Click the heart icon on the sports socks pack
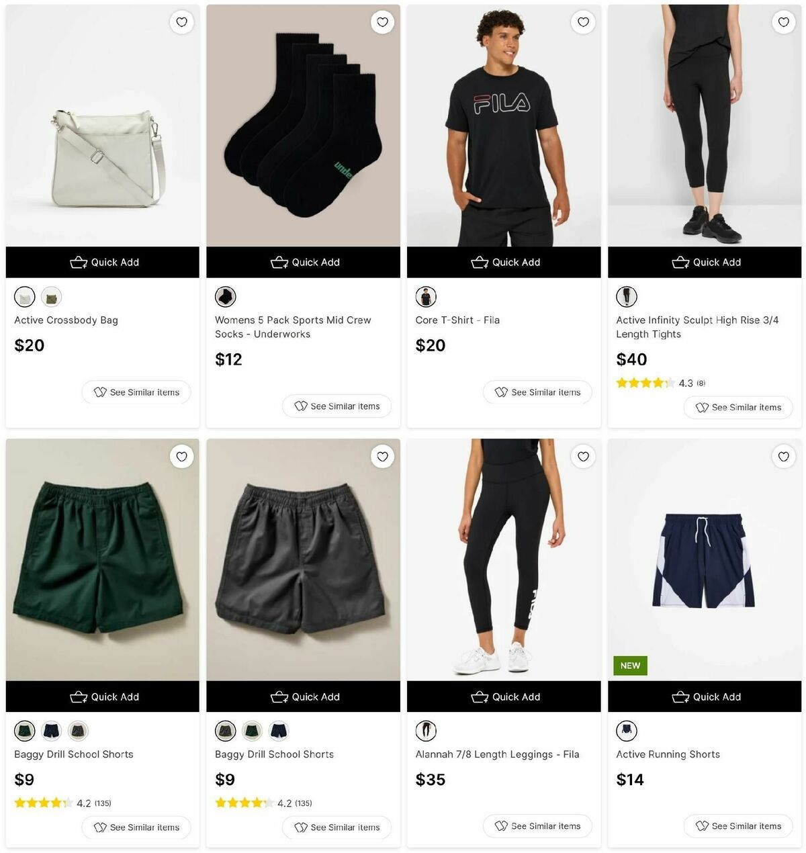Screen dimensions: 806x853 point(382,22)
